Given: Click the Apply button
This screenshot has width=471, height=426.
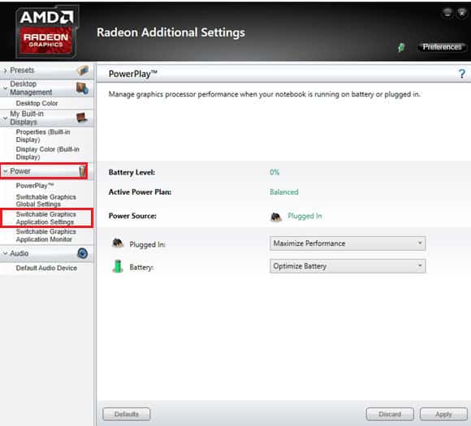Looking at the screenshot, I should [443, 414].
